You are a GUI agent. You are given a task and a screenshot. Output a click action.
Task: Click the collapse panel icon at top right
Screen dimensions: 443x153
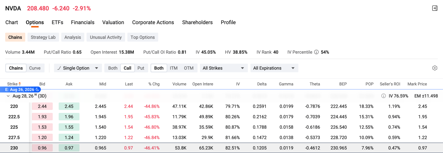point(435,8)
